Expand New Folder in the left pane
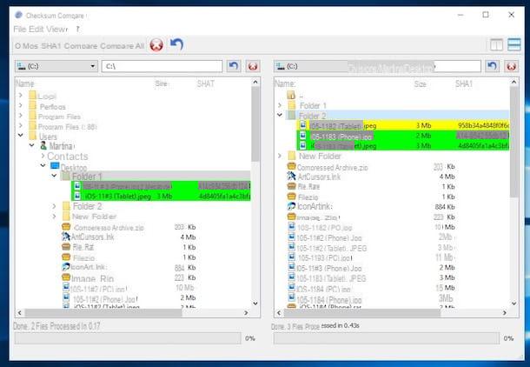The height and width of the screenshot is (367, 530). pyautogui.click(x=54, y=217)
